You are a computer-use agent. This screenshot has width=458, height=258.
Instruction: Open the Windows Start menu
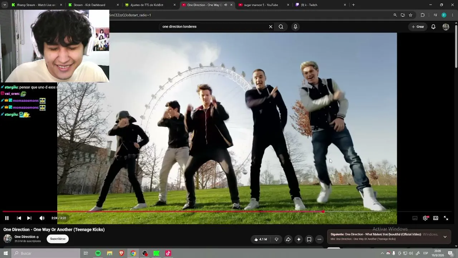(5, 253)
